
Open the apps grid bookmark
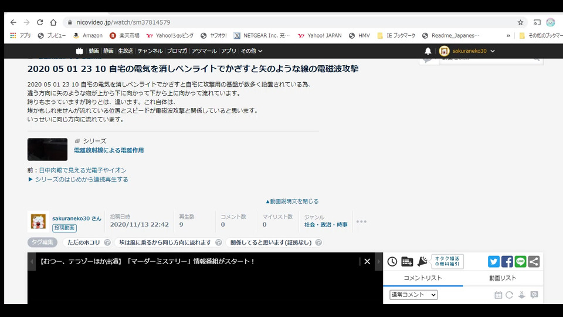(21, 36)
